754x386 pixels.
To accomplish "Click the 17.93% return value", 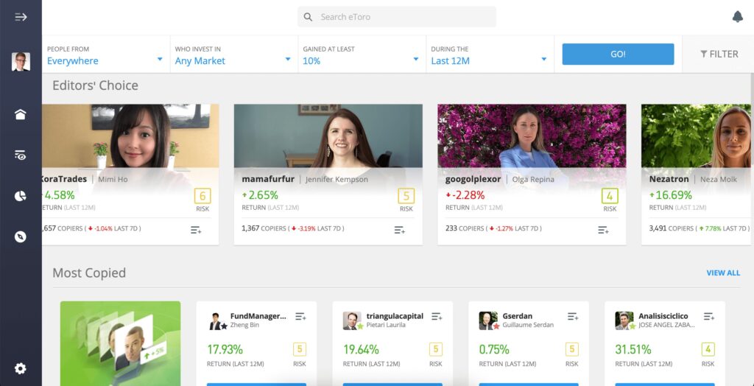I will click(x=225, y=349).
